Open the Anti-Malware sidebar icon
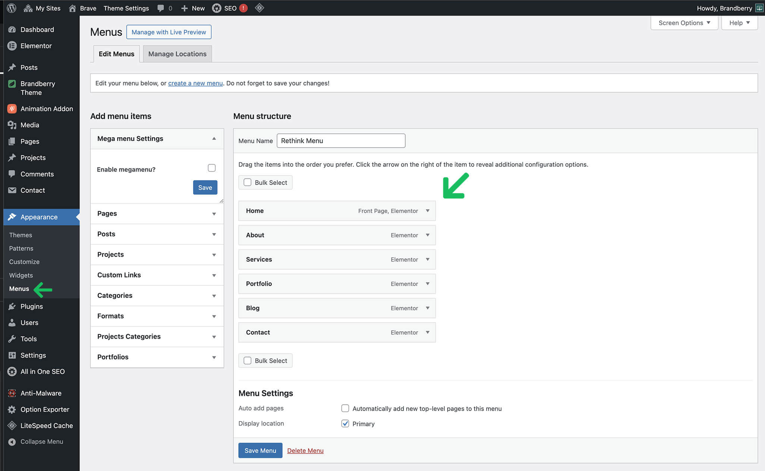Image resolution: width=765 pixels, height=471 pixels. (12, 393)
